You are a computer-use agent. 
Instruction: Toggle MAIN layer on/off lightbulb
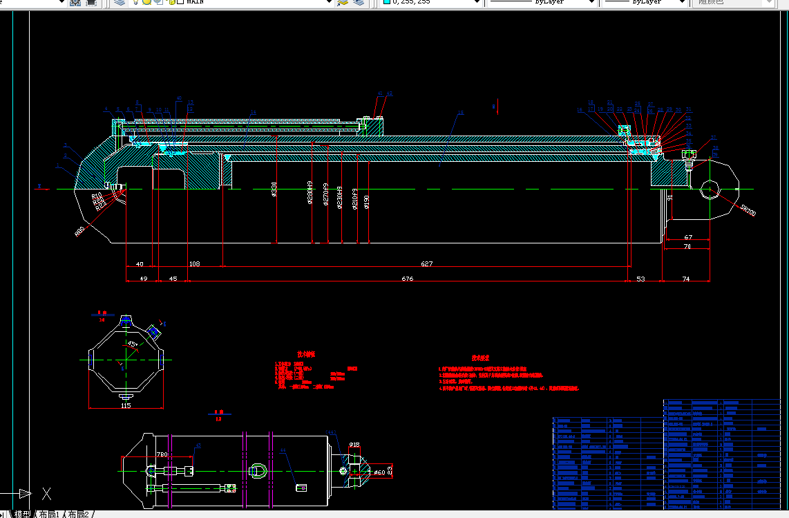[x=135, y=2]
